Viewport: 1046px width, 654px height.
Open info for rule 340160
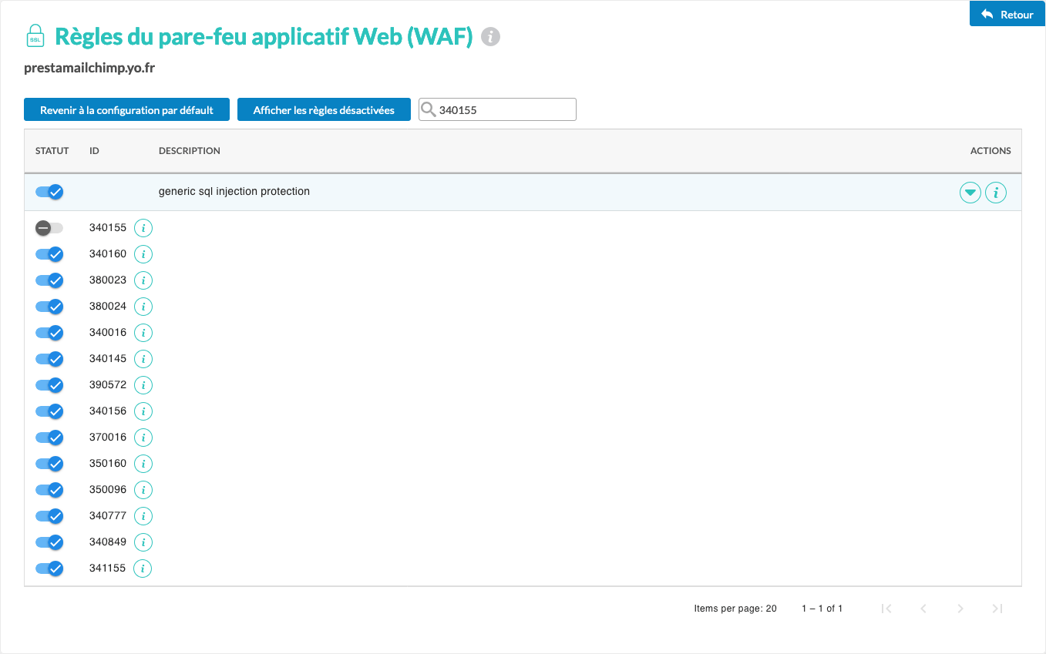click(x=143, y=254)
